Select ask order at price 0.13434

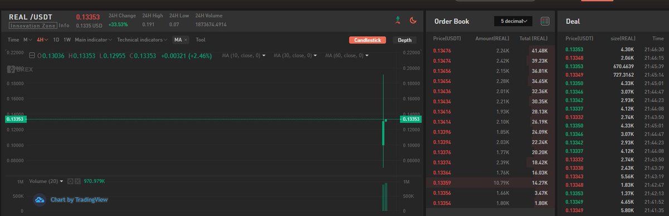coord(491,101)
